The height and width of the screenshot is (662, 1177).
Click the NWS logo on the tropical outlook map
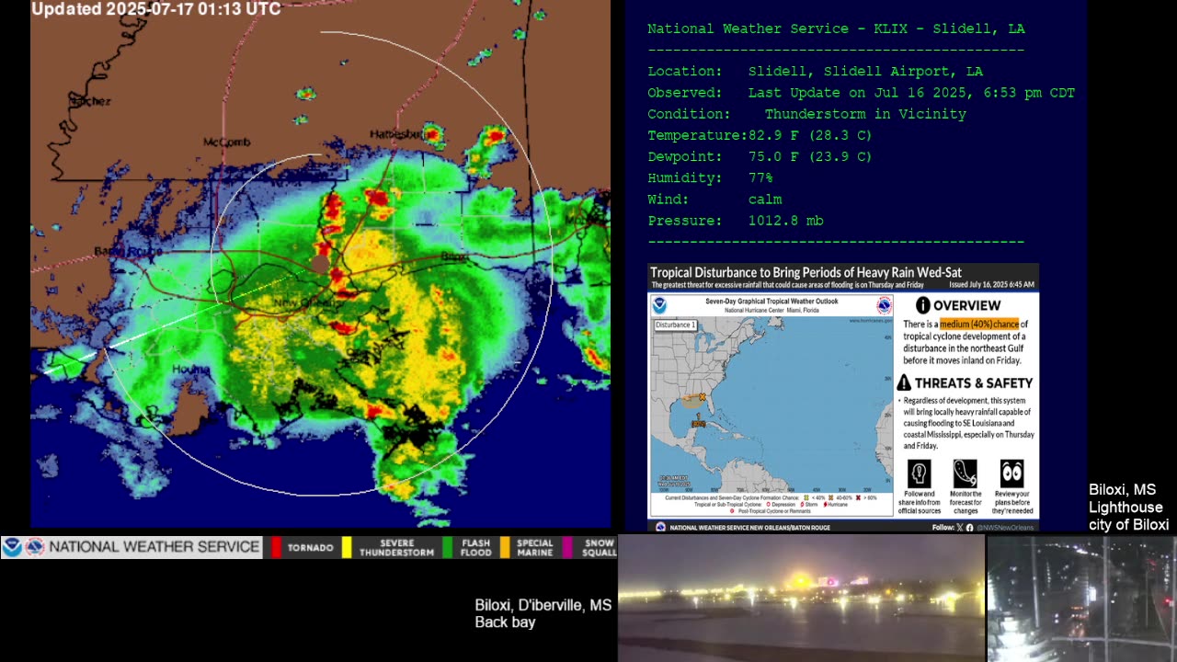[884, 306]
